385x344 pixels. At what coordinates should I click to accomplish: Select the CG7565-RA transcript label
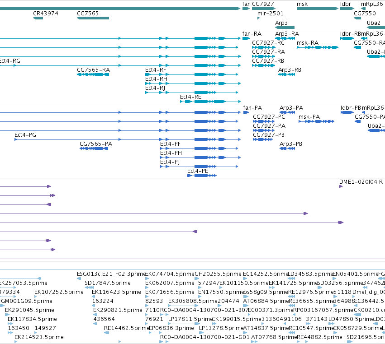(x=93, y=70)
